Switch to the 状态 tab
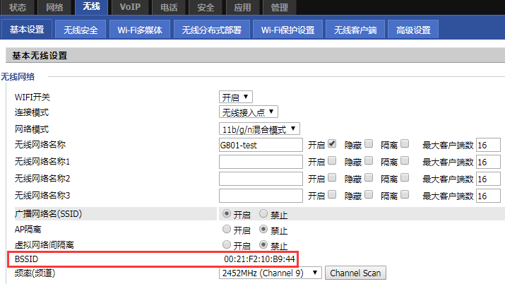 pos(18,7)
